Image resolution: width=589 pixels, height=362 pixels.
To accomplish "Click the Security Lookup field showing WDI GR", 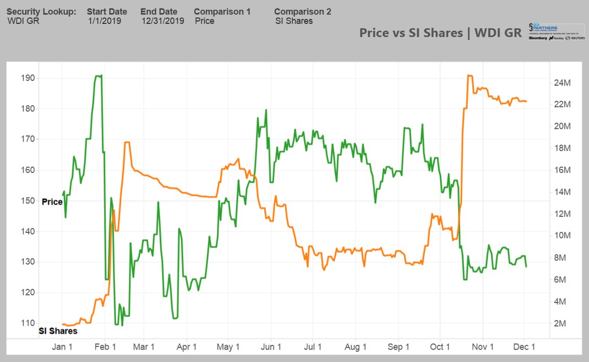I will (23, 21).
